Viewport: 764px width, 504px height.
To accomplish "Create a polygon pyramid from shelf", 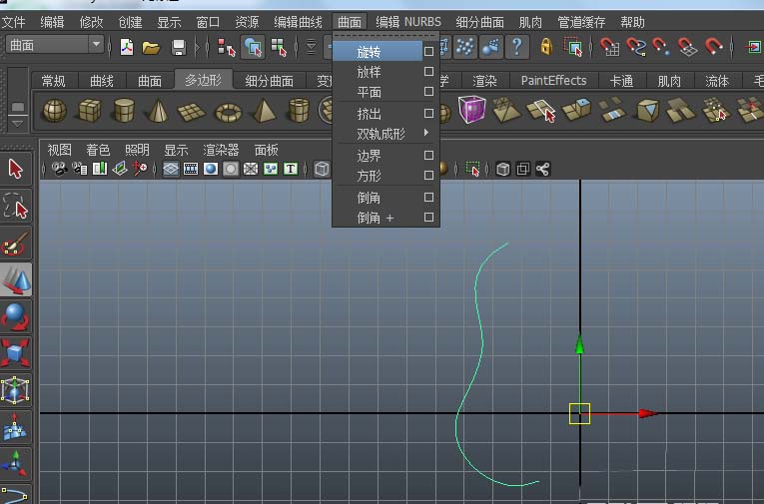I will pyautogui.click(x=264, y=111).
